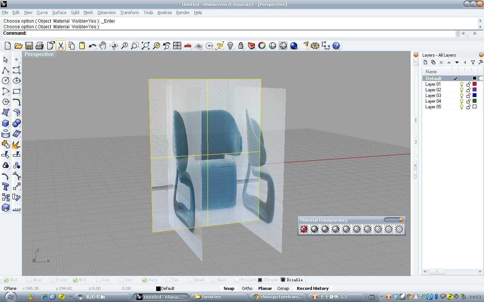The image size is (484, 302).
Task: Click Layer 03 blue color swatch
Action: [475, 96]
